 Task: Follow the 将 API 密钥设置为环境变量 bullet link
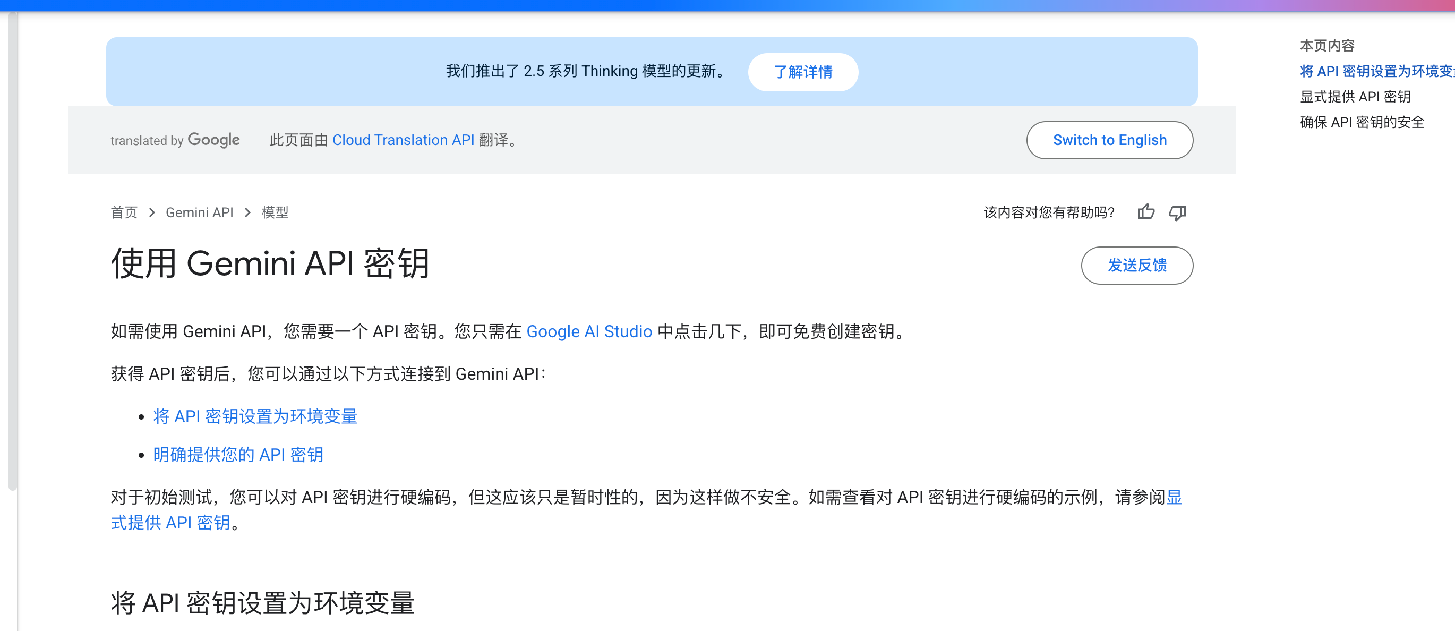(255, 416)
